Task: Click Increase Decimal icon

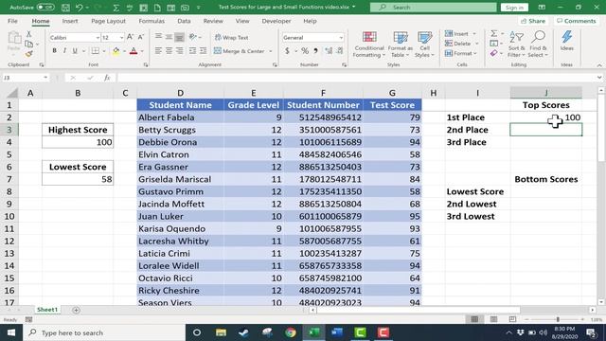Action: tap(329, 50)
